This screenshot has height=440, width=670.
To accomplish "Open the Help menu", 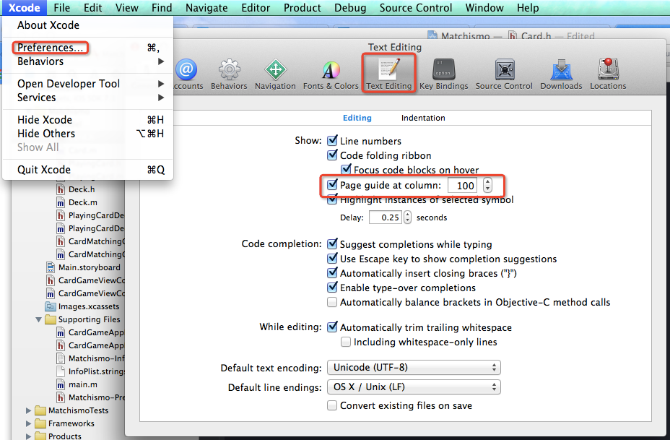I will (528, 8).
